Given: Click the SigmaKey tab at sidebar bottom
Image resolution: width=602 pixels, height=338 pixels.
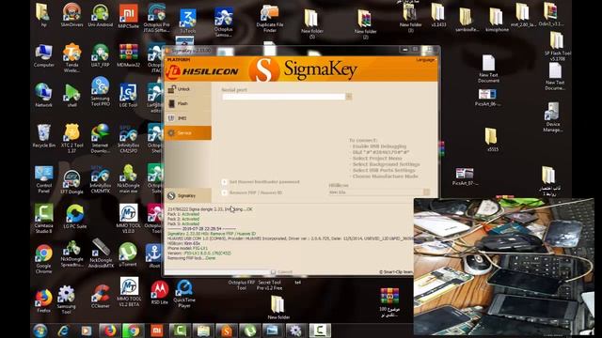Looking at the screenshot, I should pyautogui.click(x=188, y=196).
